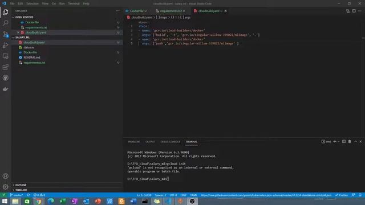Open the Help menu

point(86,3)
